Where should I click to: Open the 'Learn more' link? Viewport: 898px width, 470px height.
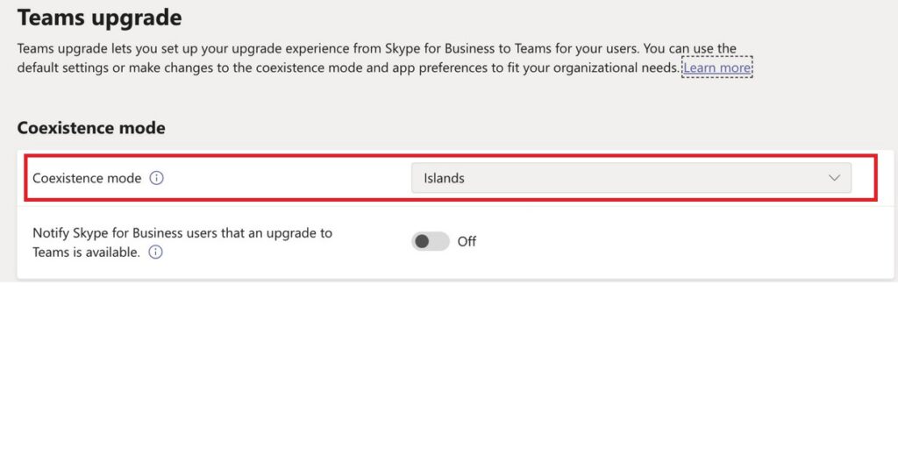tap(716, 68)
